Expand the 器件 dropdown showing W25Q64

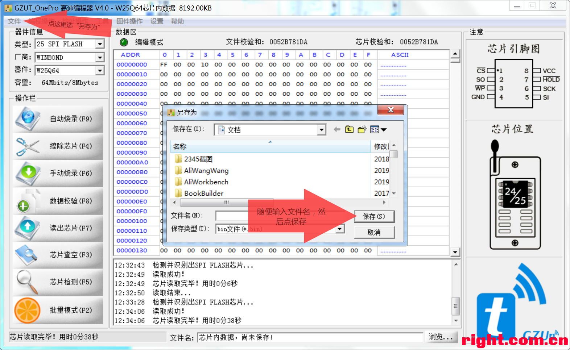pos(100,71)
